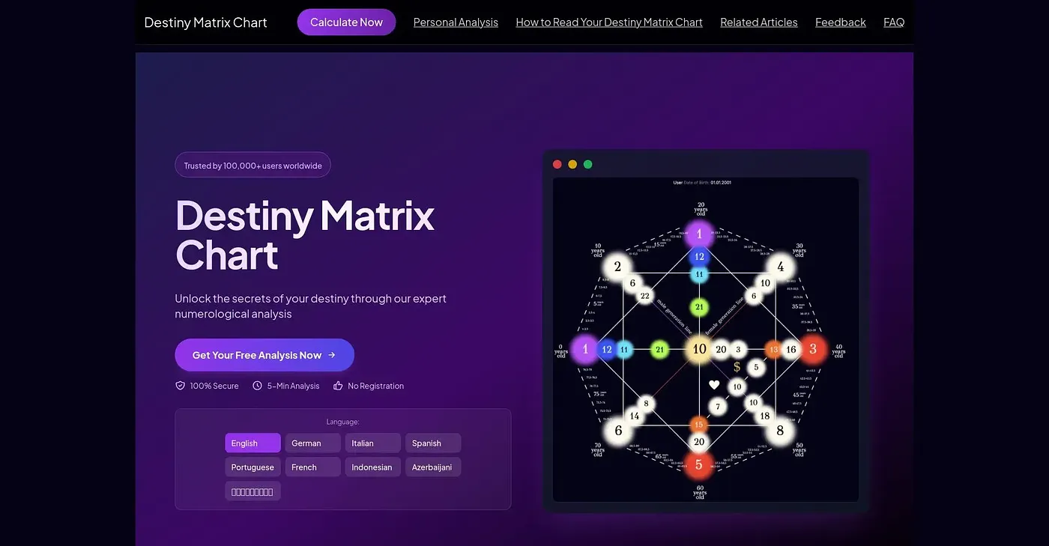Click the white heart icon in the chart

coord(714,384)
